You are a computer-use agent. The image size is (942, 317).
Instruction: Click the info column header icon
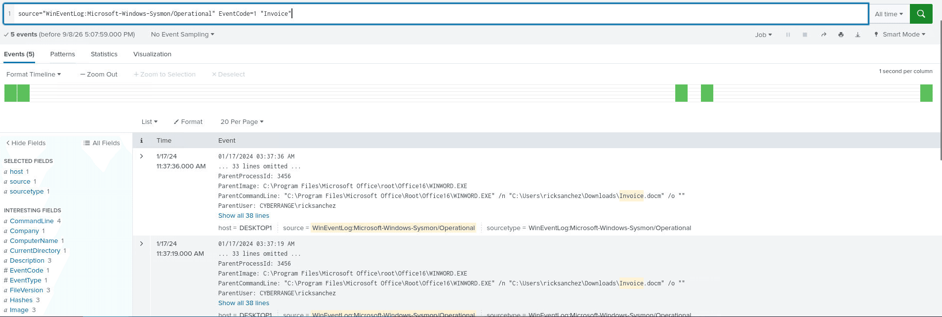pyautogui.click(x=141, y=141)
